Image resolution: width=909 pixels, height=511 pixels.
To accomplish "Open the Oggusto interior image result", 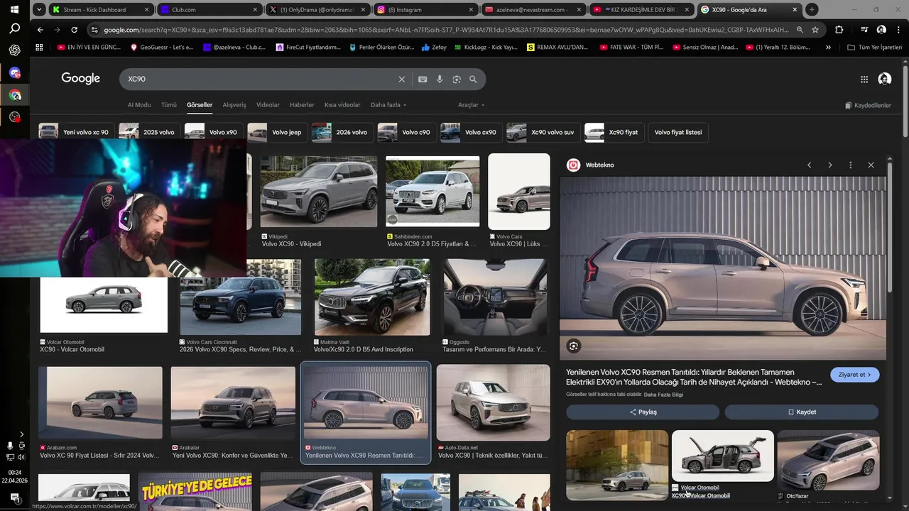I will 494,297.
